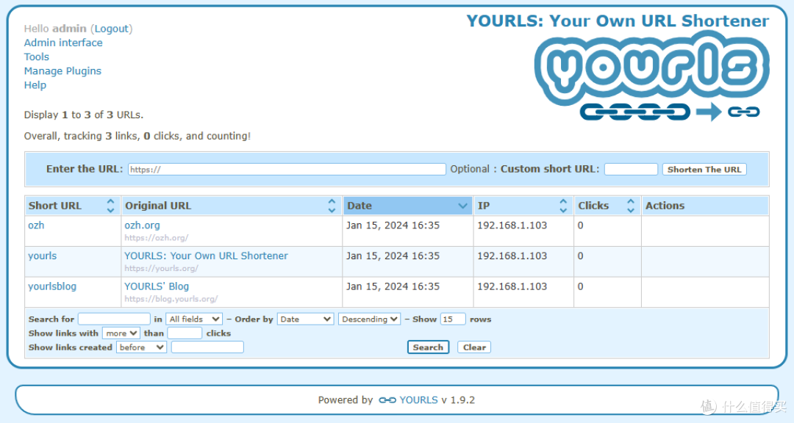
Task: Open the 'All fields' search dropdown
Action: click(x=194, y=319)
